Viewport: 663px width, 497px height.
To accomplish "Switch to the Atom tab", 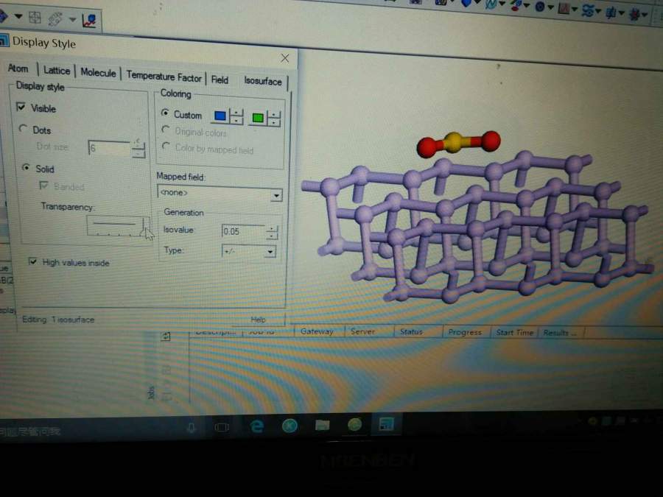I will pos(18,68).
